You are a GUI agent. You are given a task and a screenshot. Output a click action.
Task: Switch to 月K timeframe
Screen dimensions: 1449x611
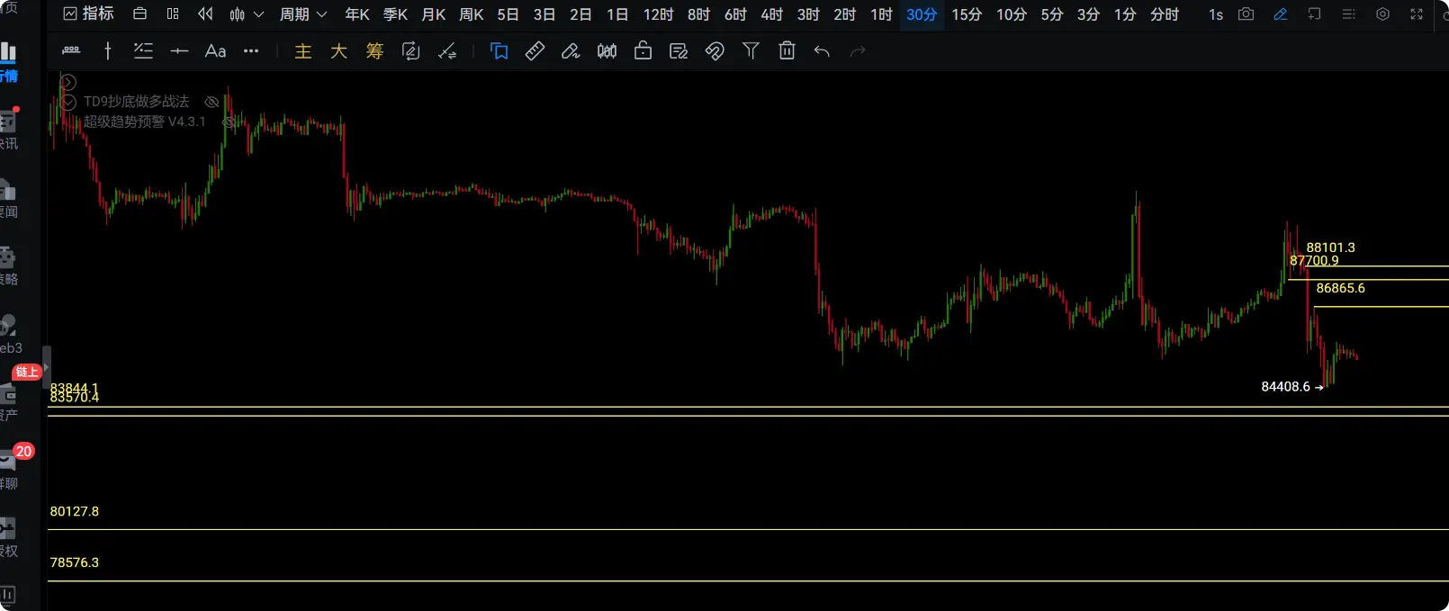(434, 14)
